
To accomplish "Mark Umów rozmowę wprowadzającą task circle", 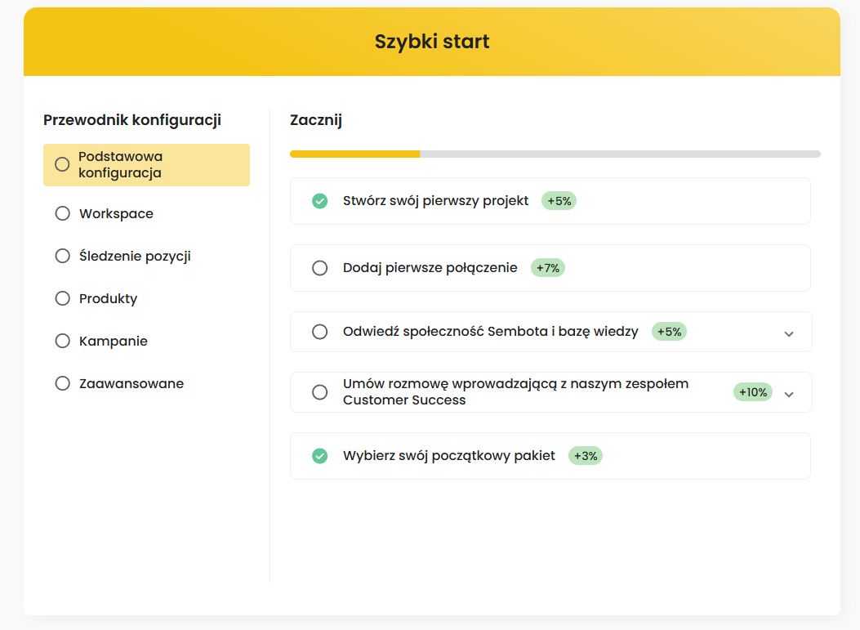I will tap(320, 392).
